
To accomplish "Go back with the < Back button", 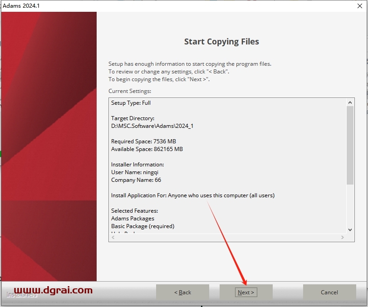I will [x=182, y=292].
